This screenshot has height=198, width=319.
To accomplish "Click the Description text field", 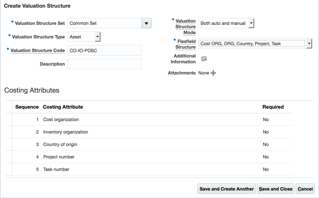I will [x=105, y=64].
